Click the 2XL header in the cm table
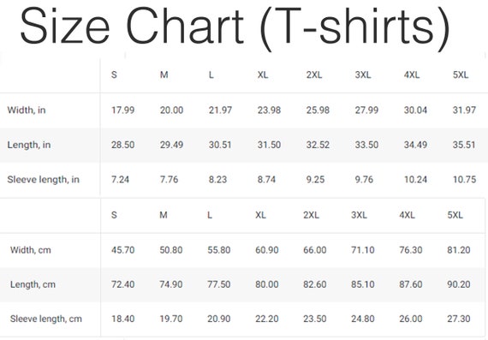 pos(312,215)
